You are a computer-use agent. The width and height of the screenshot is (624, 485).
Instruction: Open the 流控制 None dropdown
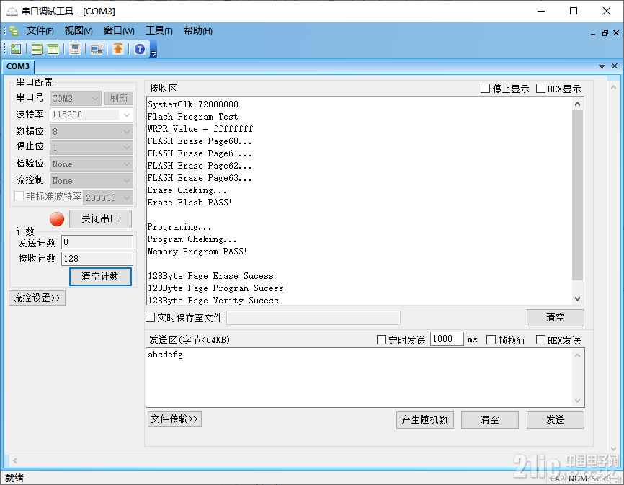point(91,181)
